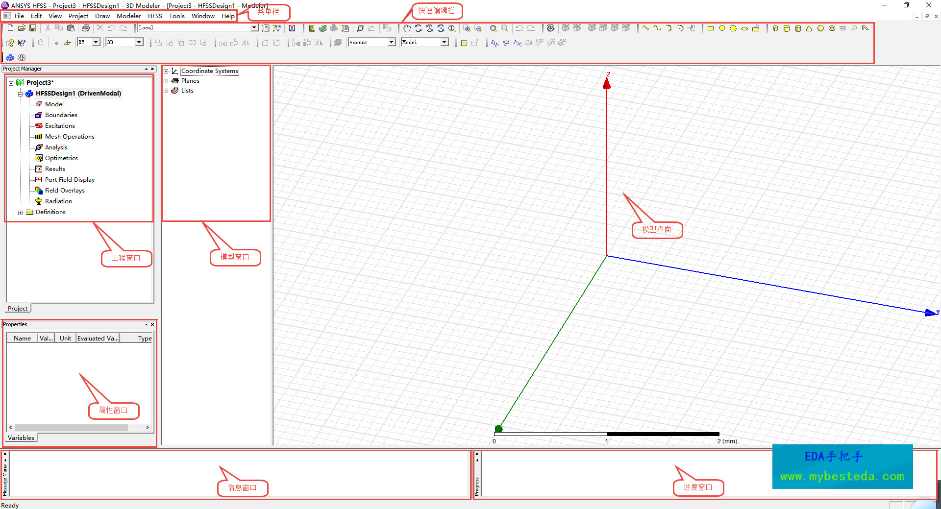Switch to the Variables tab

21,438
